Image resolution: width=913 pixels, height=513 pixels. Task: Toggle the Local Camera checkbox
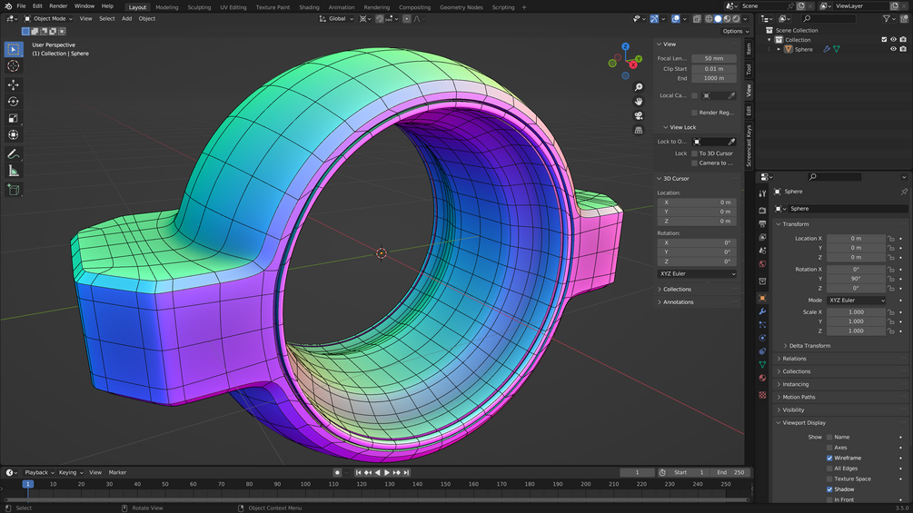point(694,95)
